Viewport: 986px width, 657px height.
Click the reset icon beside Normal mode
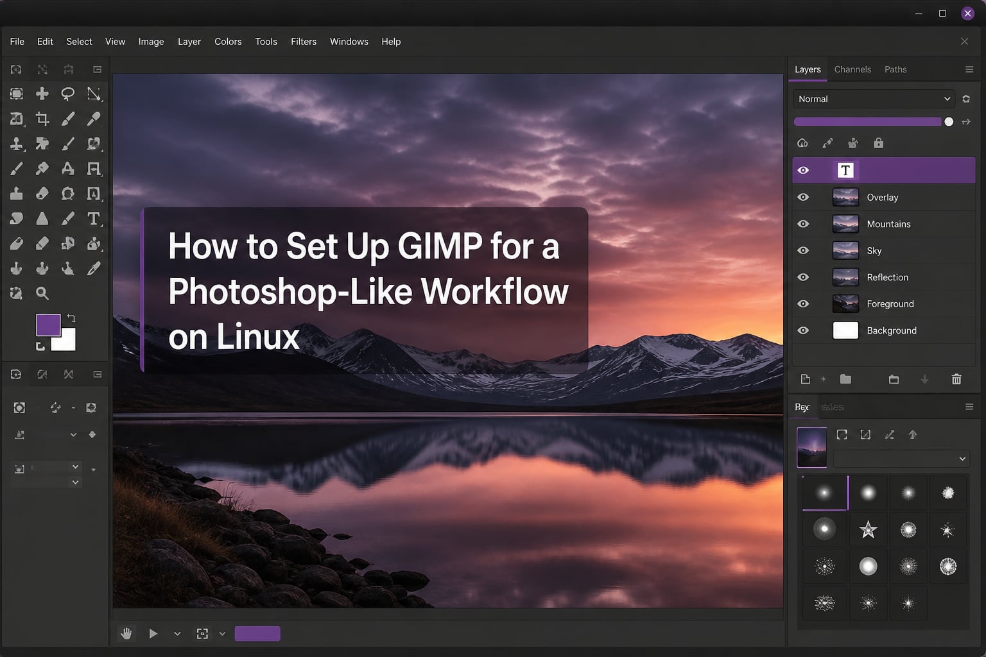pos(966,99)
